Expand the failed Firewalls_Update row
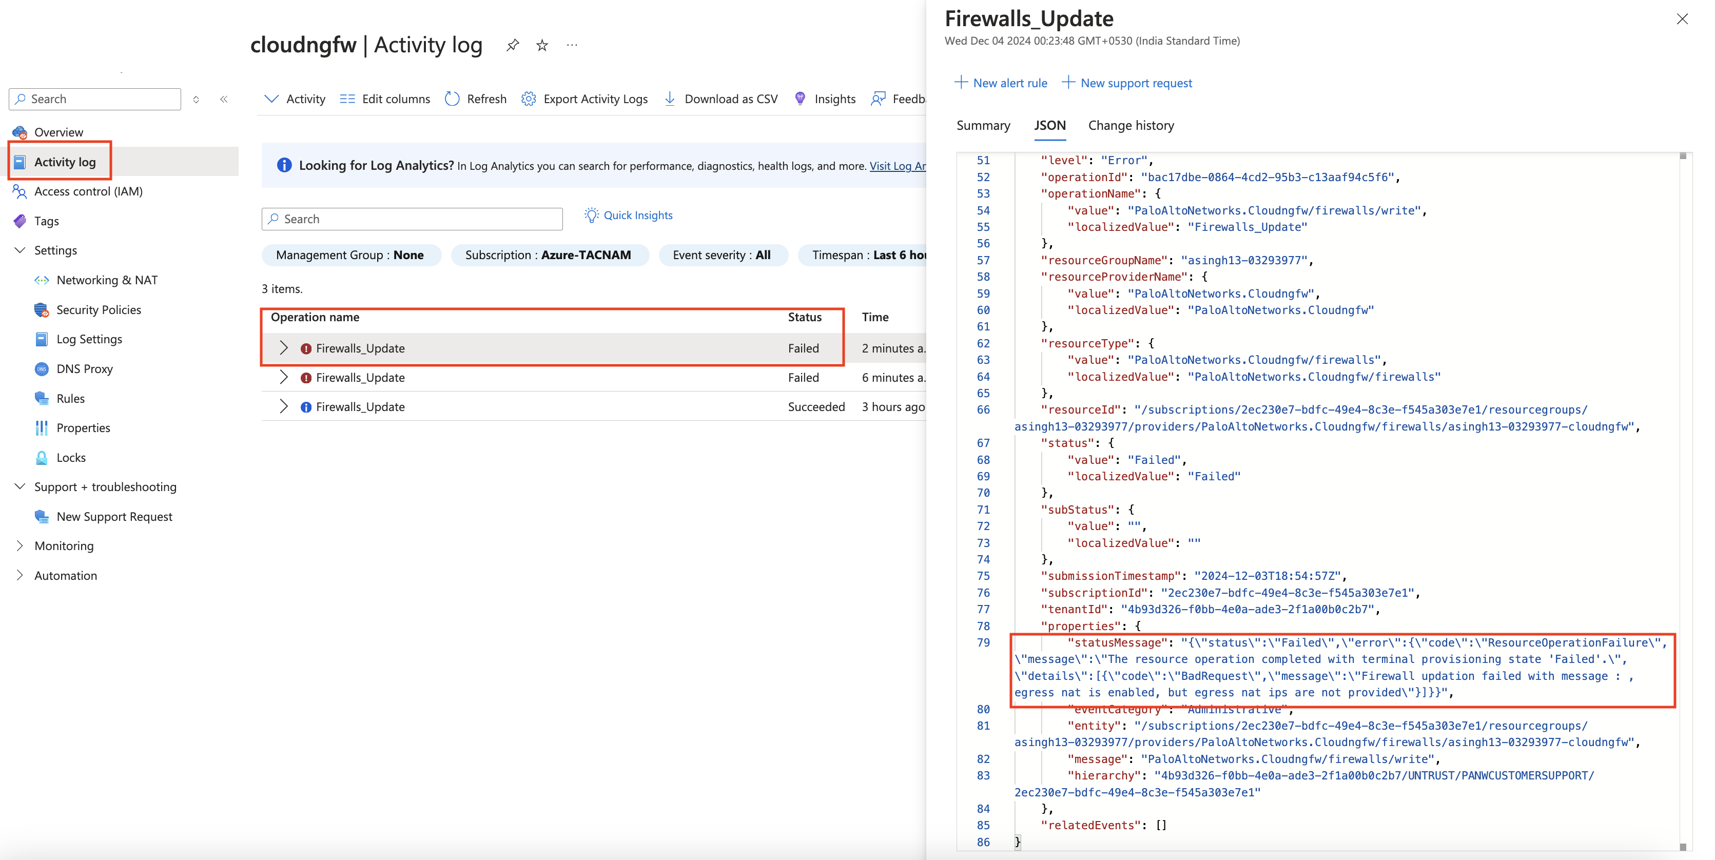 tap(284, 347)
